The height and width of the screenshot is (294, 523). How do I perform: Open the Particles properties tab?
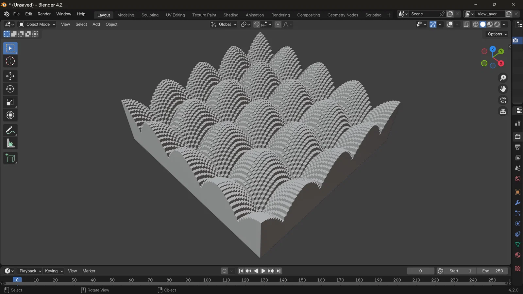pyautogui.click(x=518, y=213)
